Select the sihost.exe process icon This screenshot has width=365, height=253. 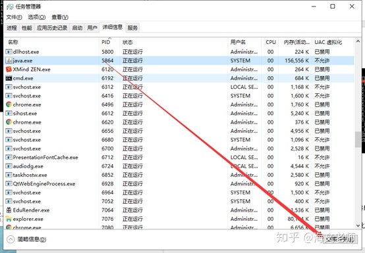click(x=9, y=113)
